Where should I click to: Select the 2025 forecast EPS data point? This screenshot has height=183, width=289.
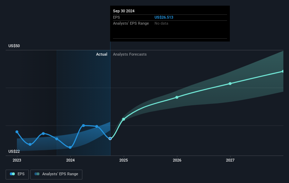[x=124, y=119]
